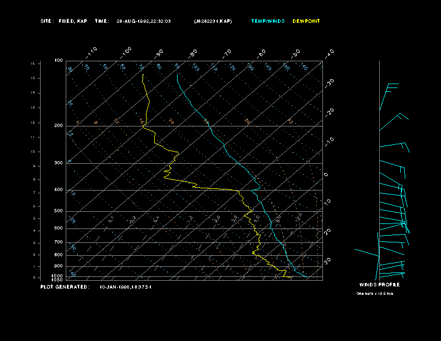441x341 pixels.
Task: Click the 14 tick on the height scale
Action: coord(33,93)
